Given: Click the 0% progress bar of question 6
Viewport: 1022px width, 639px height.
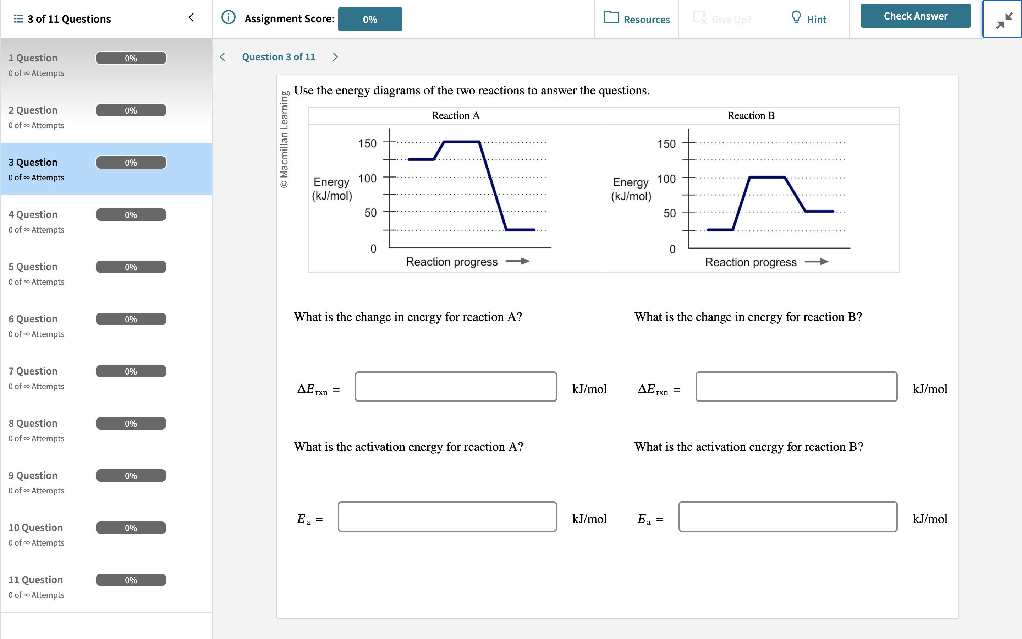Looking at the screenshot, I should click(x=131, y=319).
